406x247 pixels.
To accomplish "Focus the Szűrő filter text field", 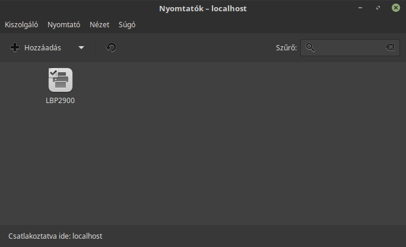I will [x=350, y=47].
